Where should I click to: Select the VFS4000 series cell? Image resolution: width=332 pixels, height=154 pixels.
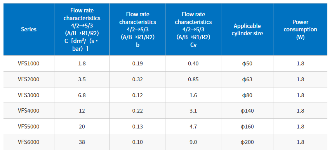click(x=29, y=111)
